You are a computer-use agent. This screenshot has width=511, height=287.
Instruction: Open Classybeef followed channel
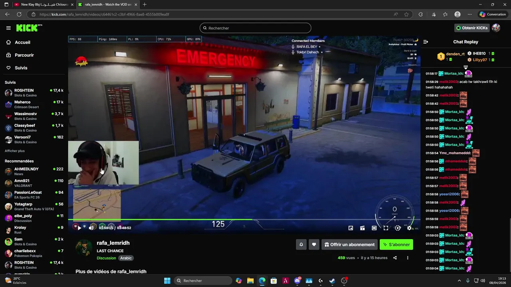(x=34, y=128)
